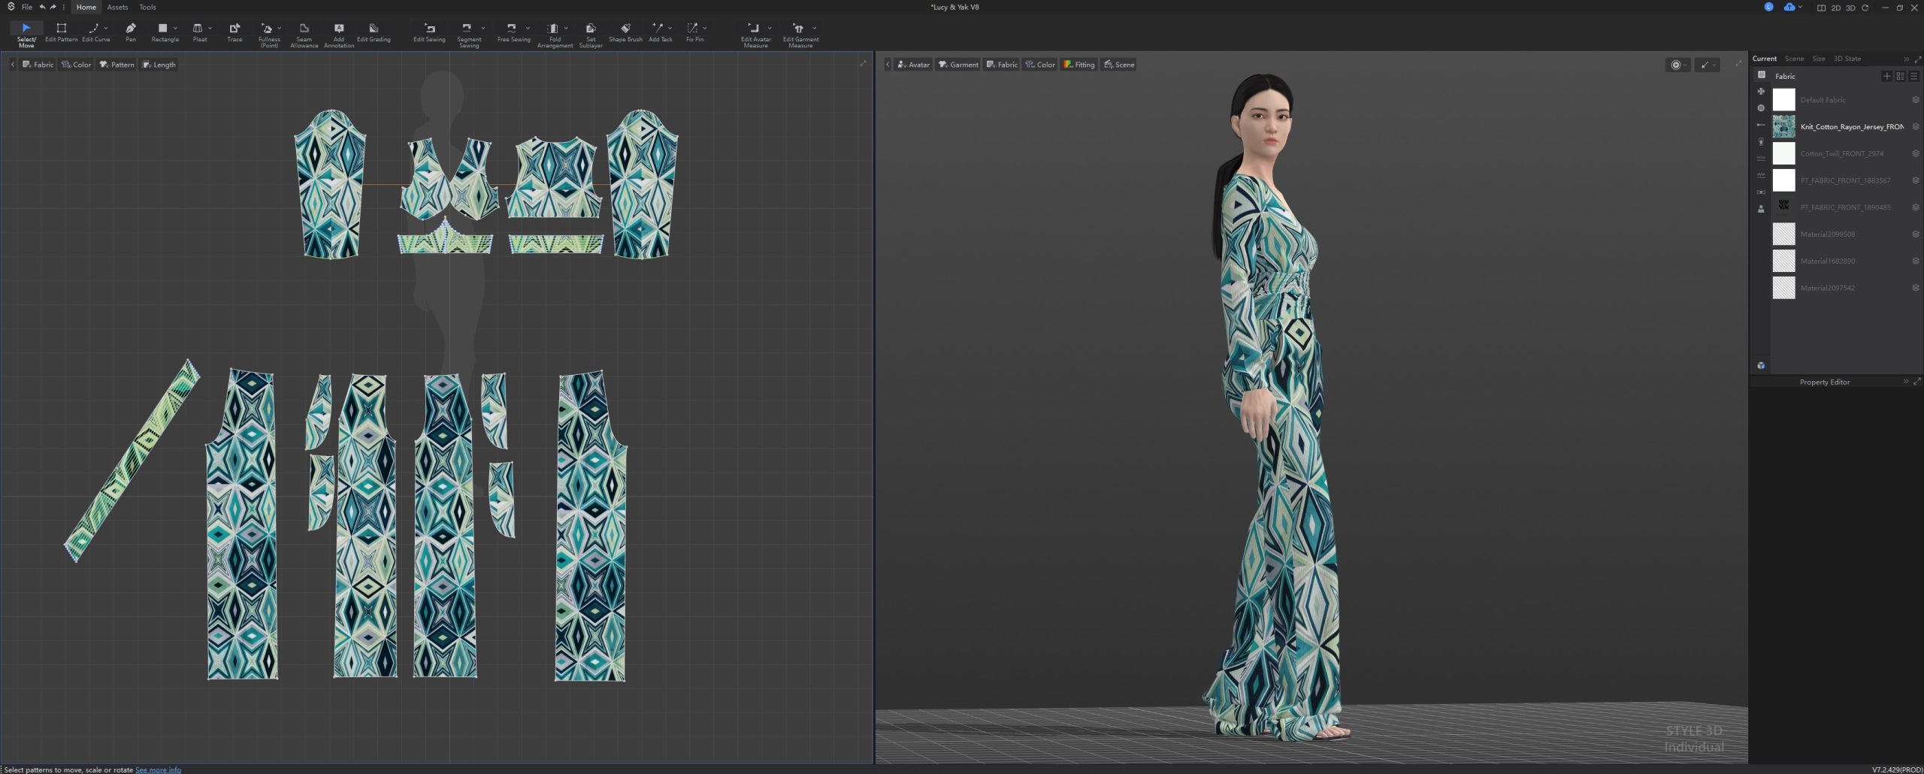
Task: Click the cloud upload icon
Action: click(x=1789, y=7)
